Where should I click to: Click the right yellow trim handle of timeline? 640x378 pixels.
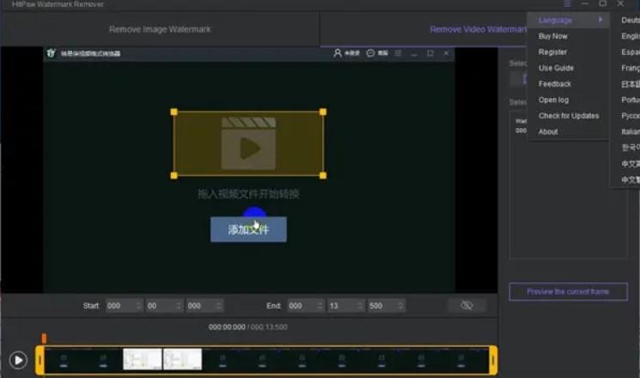pos(493,360)
